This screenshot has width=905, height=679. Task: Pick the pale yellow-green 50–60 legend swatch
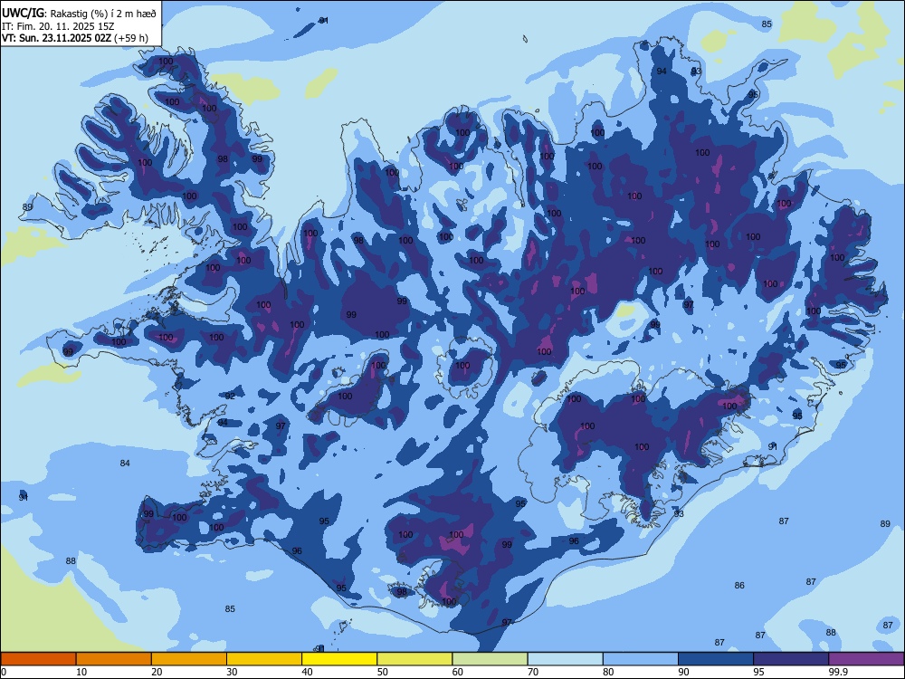[x=415, y=659]
